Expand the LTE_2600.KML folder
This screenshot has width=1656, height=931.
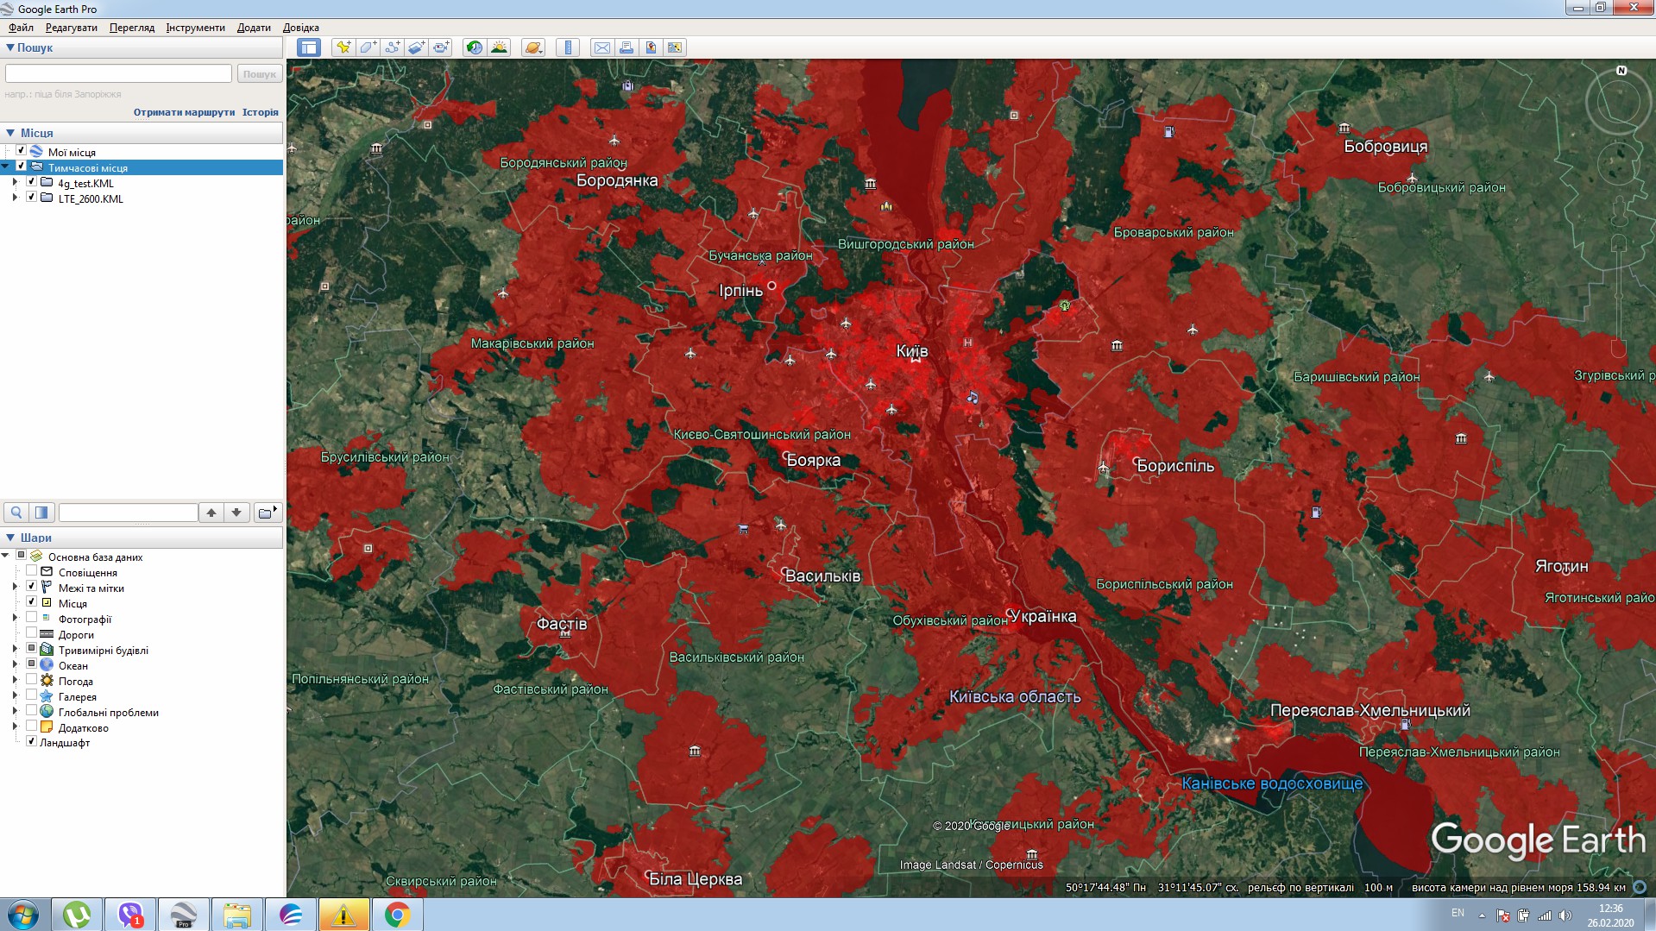16,198
